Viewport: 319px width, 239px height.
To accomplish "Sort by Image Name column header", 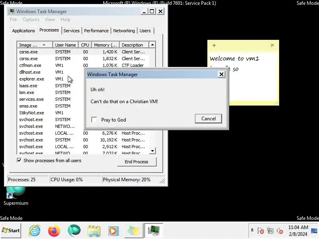I will (35, 45).
